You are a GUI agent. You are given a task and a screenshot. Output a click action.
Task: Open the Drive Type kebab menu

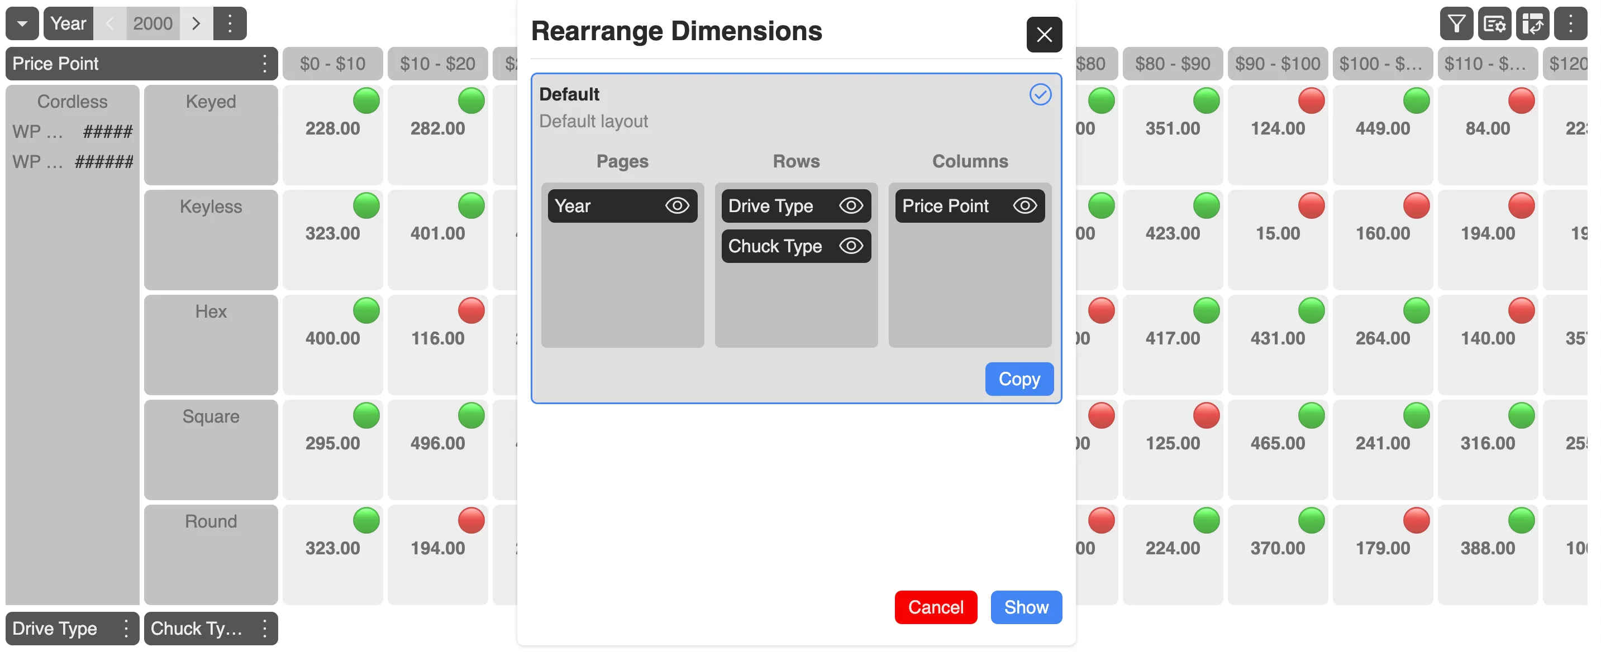pyautogui.click(x=126, y=628)
